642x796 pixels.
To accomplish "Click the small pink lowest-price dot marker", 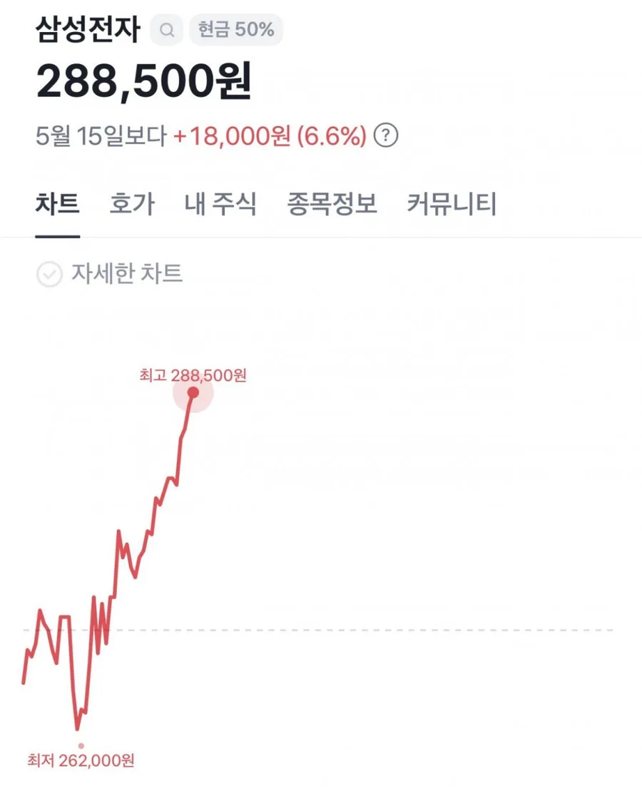I will pyautogui.click(x=81, y=746).
